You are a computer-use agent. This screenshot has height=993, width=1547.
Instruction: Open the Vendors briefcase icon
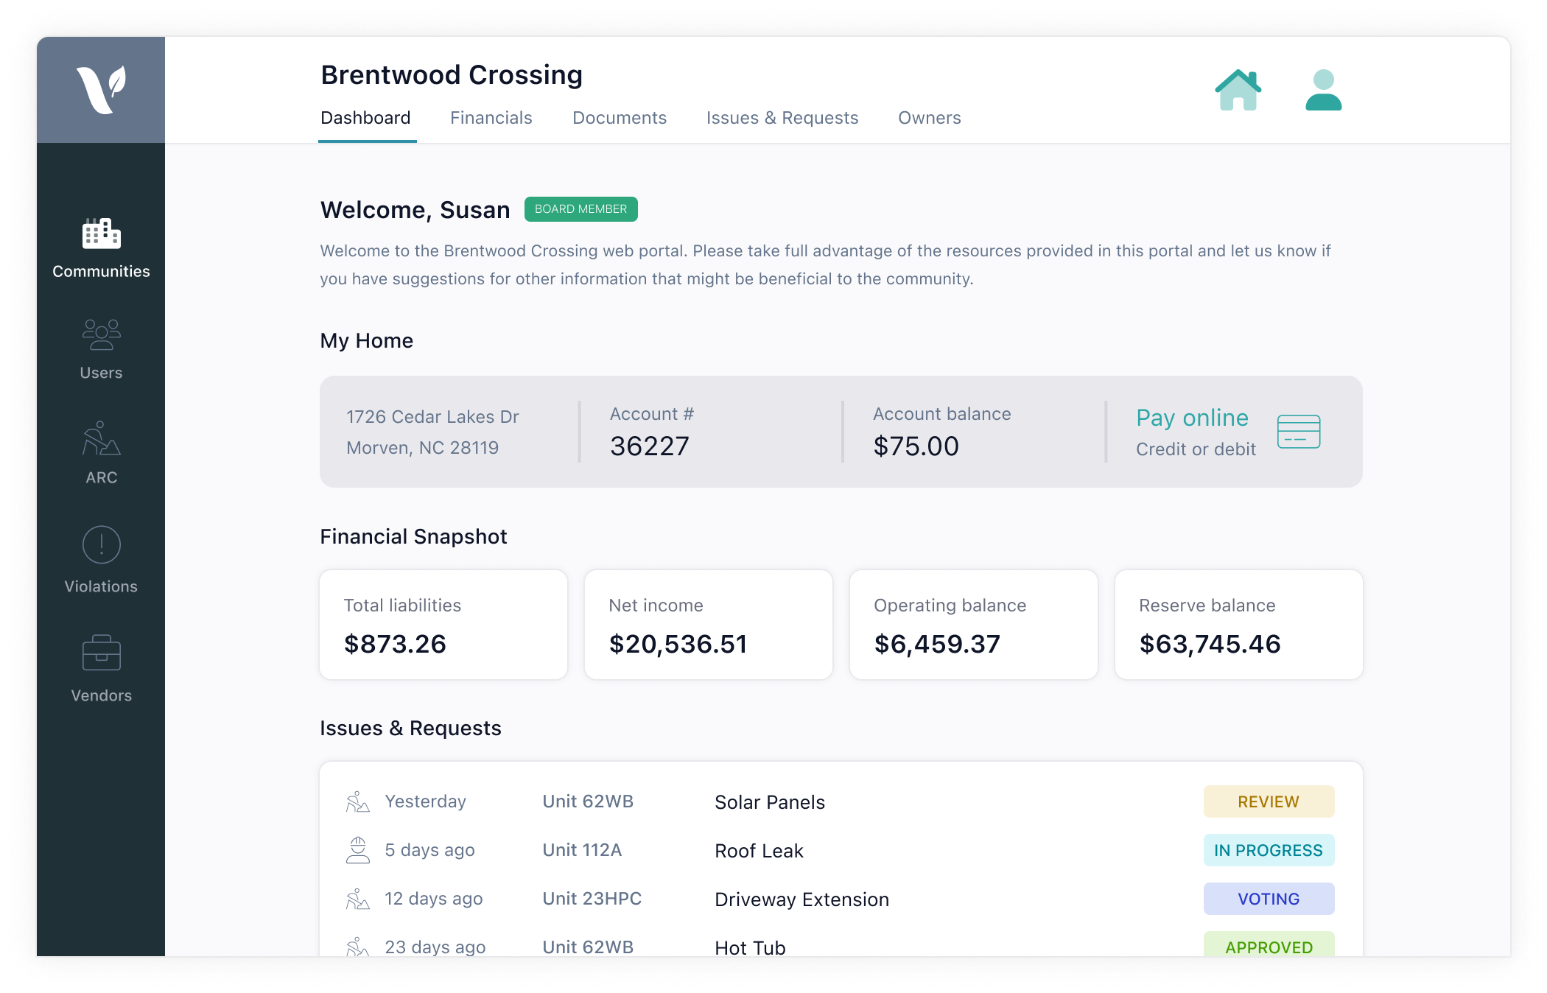101,653
